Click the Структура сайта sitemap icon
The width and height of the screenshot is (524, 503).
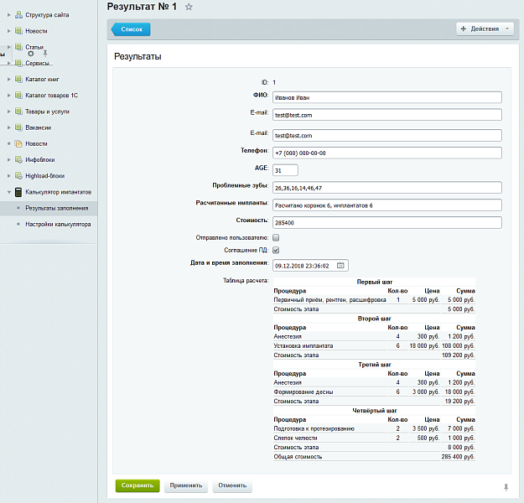click(x=18, y=15)
